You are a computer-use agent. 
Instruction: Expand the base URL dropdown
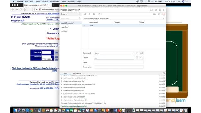(x=163, y=18)
